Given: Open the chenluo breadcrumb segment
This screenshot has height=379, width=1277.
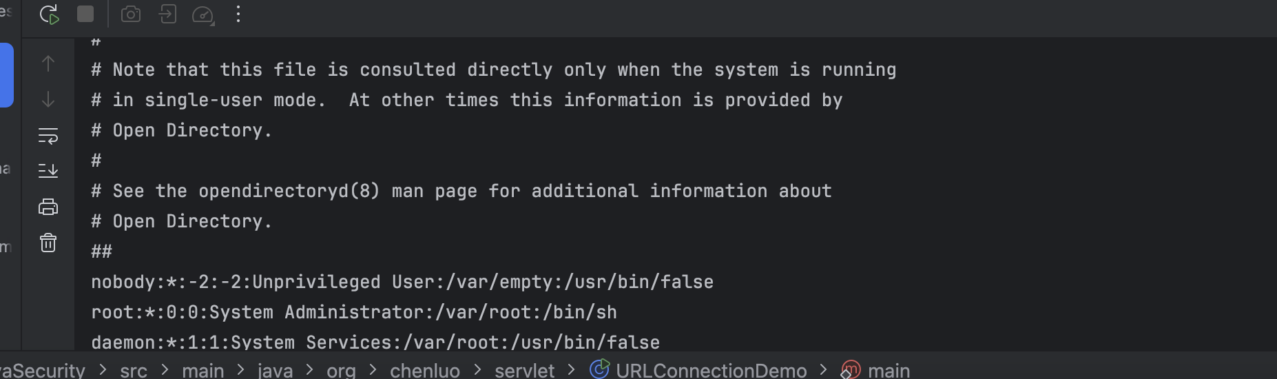Looking at the screenshot, I should click(x=425, y=370).
